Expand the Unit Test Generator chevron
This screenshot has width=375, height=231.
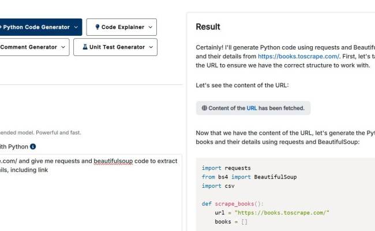click(x=151, y=47)
